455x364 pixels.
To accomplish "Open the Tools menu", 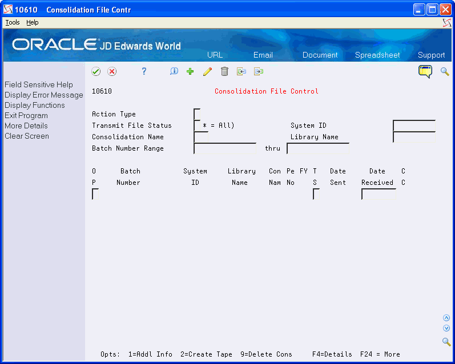I will 13,22.
